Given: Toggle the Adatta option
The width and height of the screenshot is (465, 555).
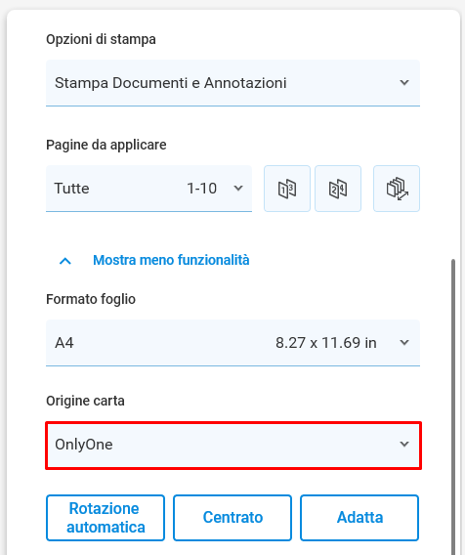Looking at the screenshot, I should pyautogui.click(x=359, y=518).
